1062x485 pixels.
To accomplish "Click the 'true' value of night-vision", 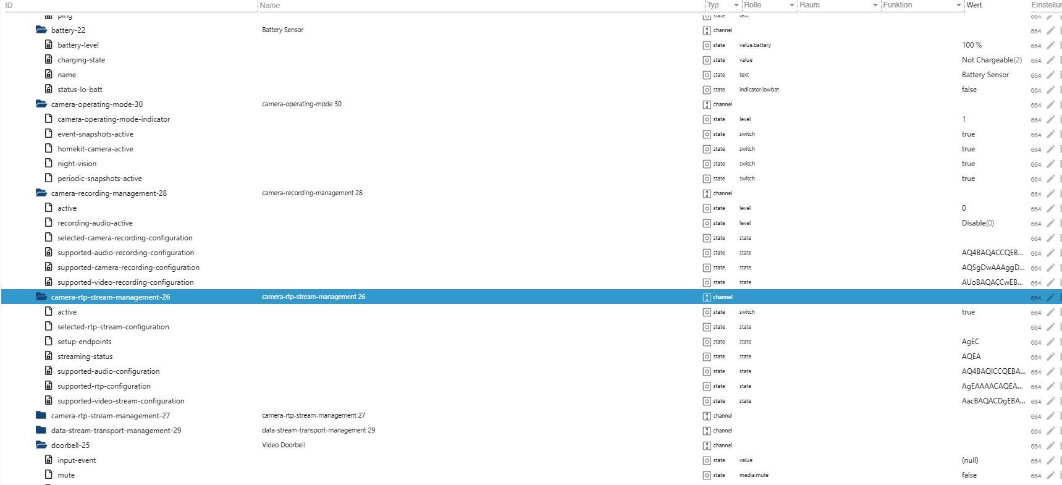I will [968, 164].
